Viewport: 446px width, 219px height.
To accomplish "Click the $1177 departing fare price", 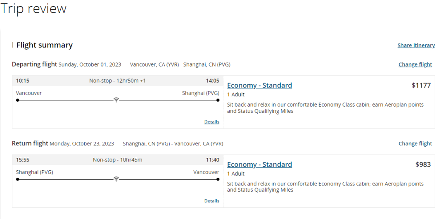I will (x=421, y=85).
